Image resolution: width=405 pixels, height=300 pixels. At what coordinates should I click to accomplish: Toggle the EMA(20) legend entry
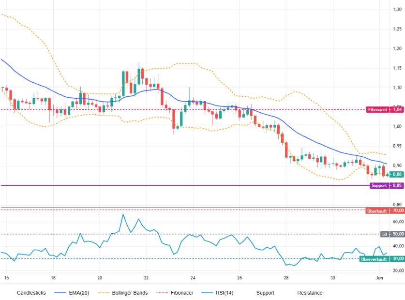click(x=72, y=293)
